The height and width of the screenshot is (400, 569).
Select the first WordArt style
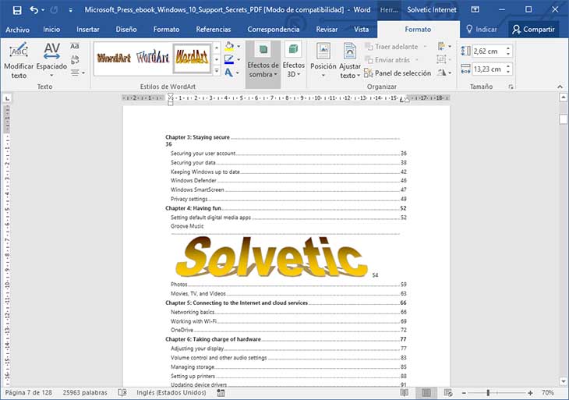pyautogui.click(x=114, y=58)
